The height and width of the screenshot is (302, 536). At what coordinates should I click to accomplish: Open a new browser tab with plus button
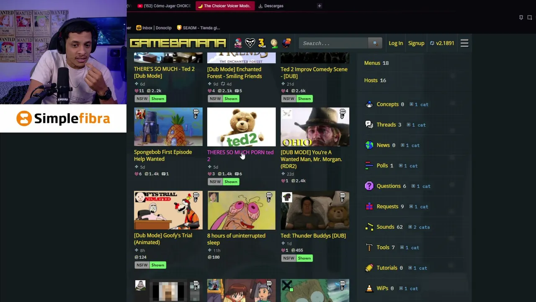pyautogui.click(x=319, y=6)
